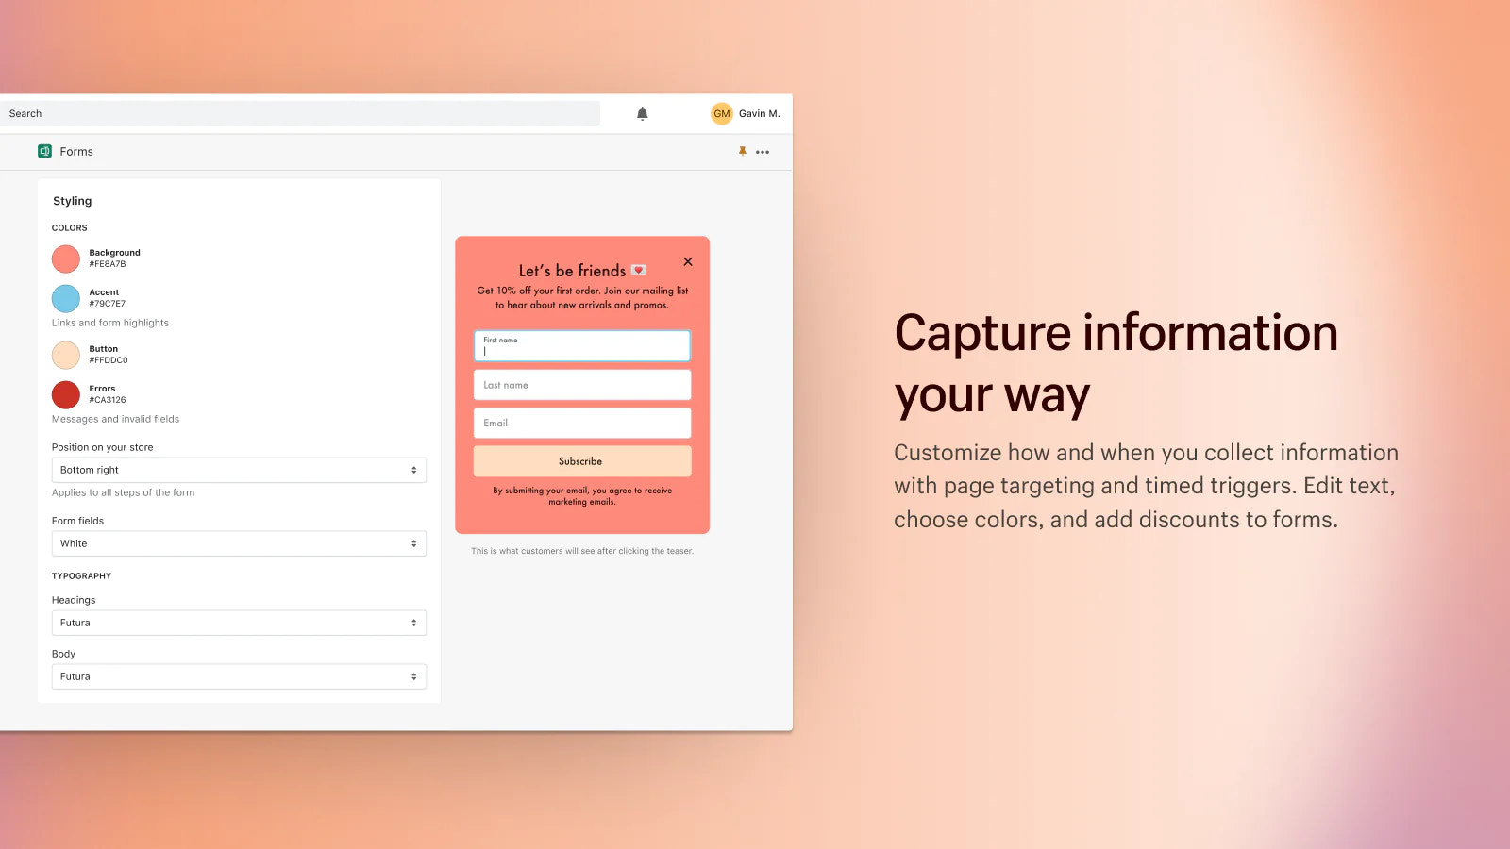1510x849 pixels.
Task: Click the Gavin M. account name
Action: (x=759, y=113)
